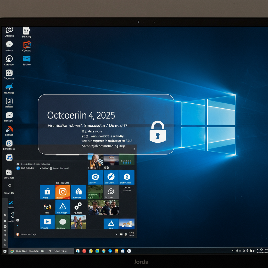Open the unlocked padlock tile in Start menu
The width and height of the screenshot is (268, 268).
tap(47, 192)
